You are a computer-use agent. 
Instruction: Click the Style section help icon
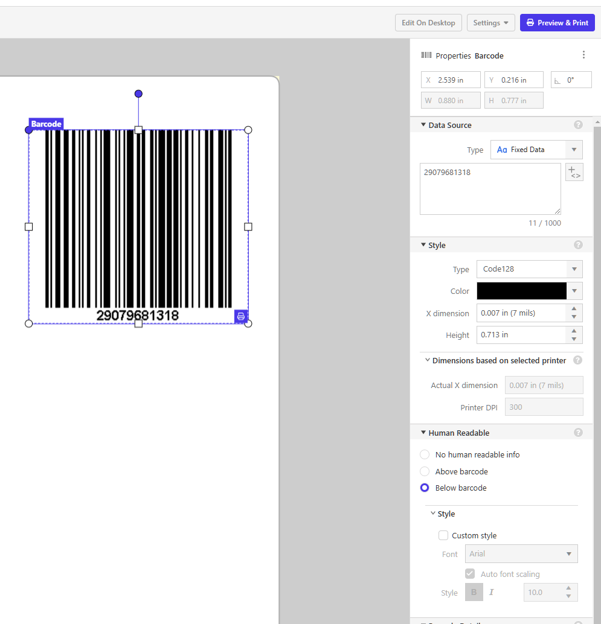coord(578,245)
